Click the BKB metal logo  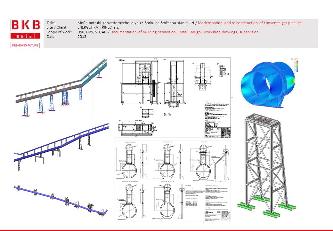click(x=25, y=29)
